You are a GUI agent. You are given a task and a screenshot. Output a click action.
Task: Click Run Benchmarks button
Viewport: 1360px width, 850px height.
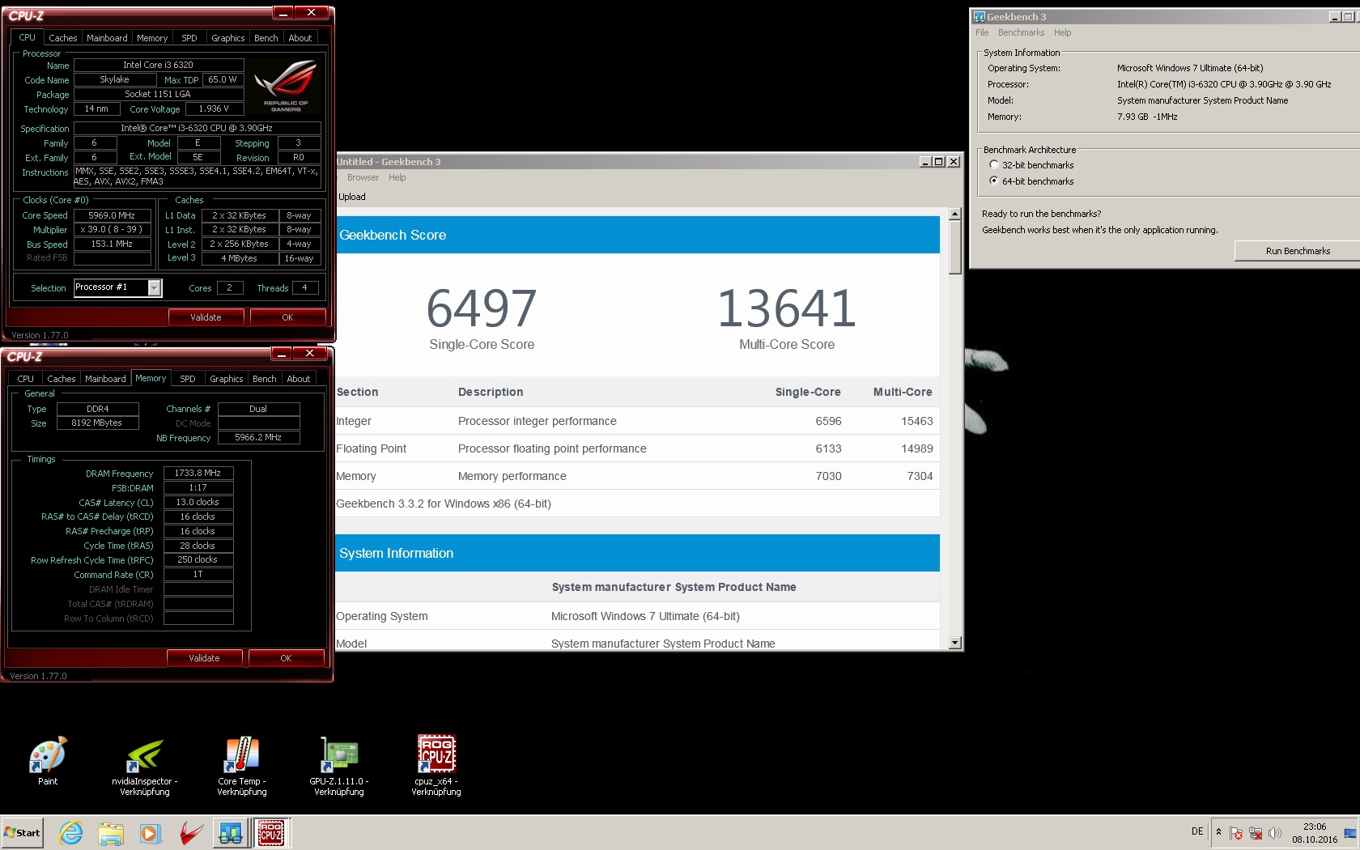point(1297,251)
